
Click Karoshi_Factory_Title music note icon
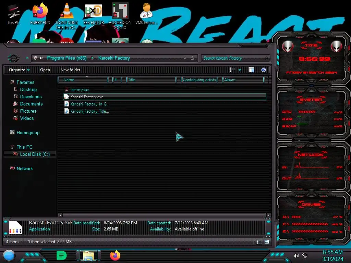click(x=66, y=111)
